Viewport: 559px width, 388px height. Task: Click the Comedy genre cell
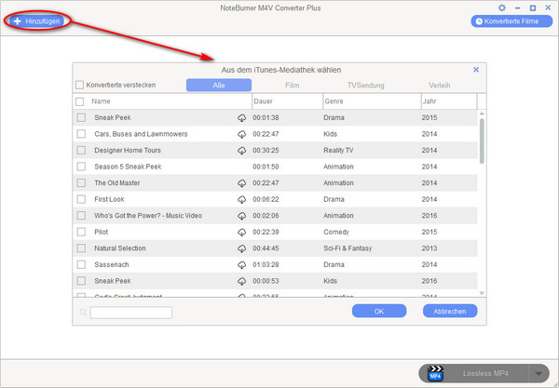pos(336,232)
